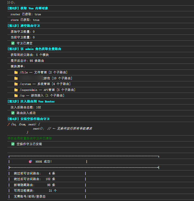
Task: Click the /file — 文件管理 entry text
Action: point(43,73)
